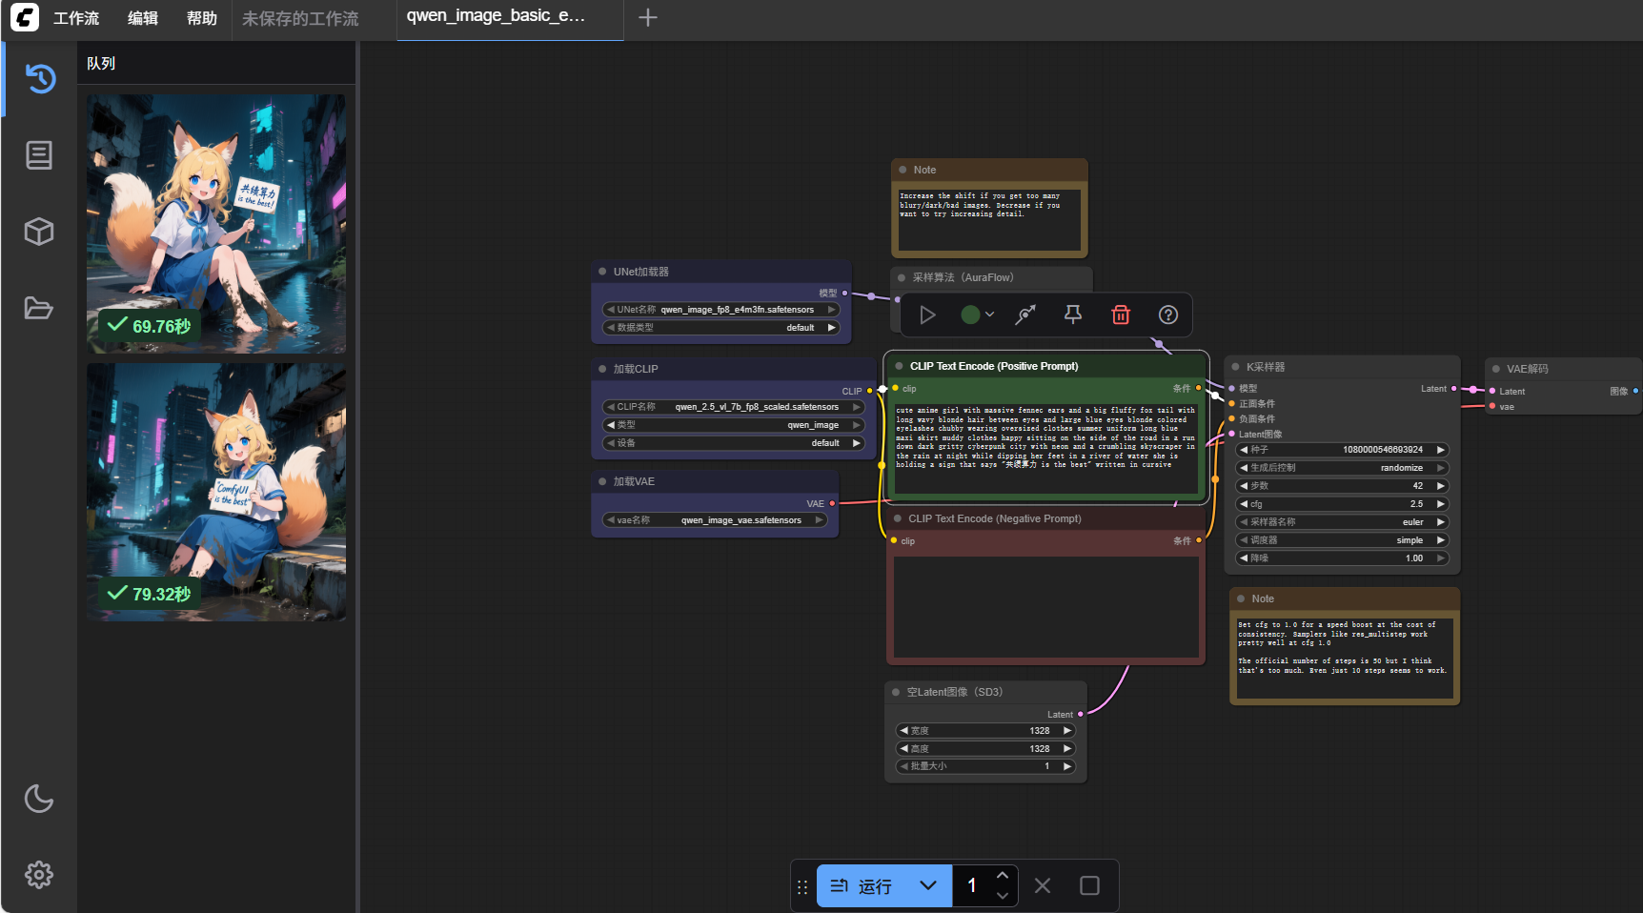Image resolution: width=1643 pixels, height=913 pixels.
Task: Open the model library cube icon
Action: pos(39,232)
